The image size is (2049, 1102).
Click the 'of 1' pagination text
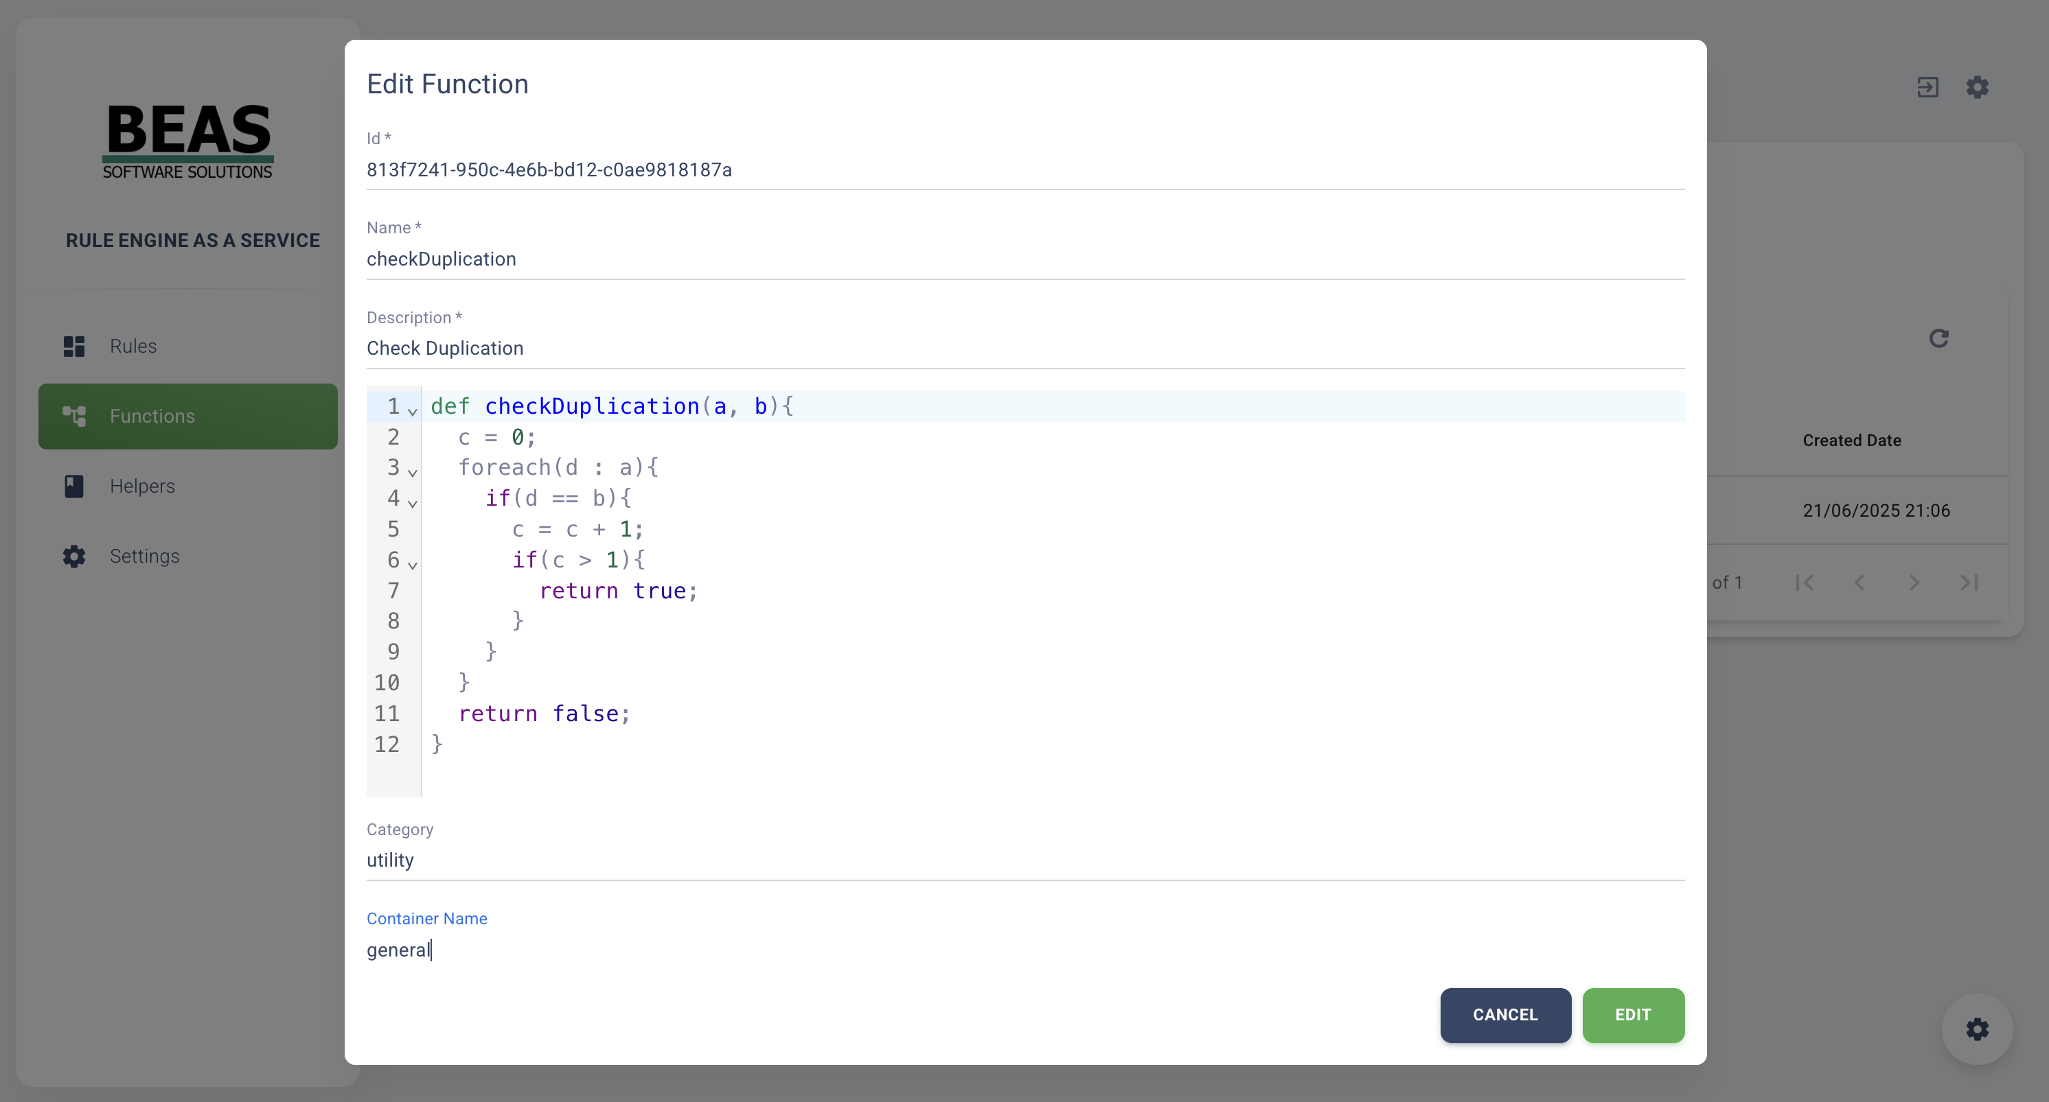1727,583
